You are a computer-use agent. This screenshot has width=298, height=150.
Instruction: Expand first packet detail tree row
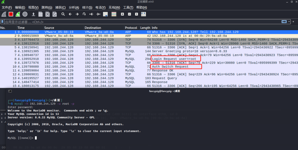pyautogui.click(x=2, y=114)
